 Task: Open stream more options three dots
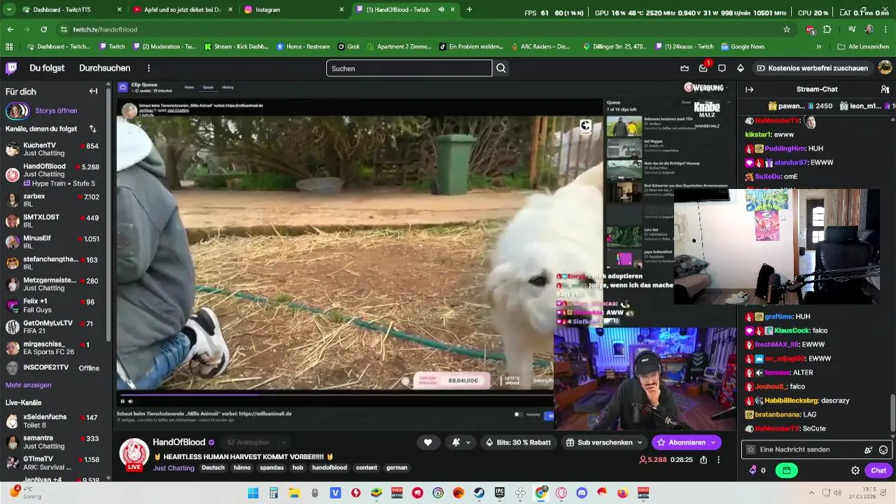coord(718,460)
